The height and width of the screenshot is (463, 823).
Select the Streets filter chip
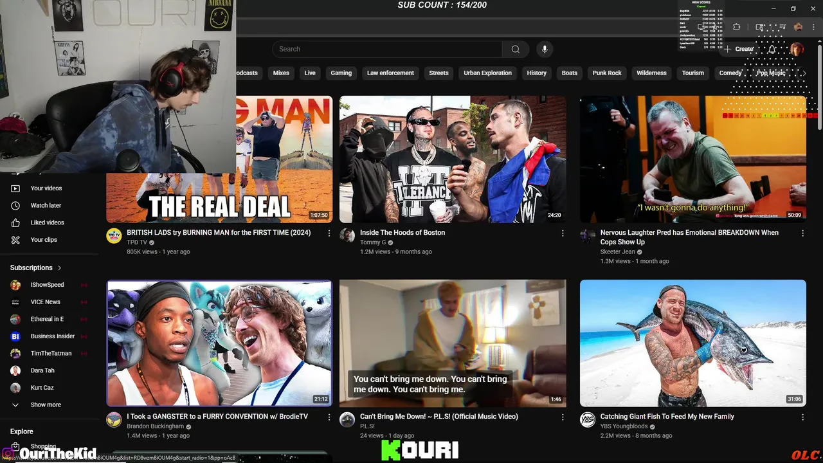click(439, 73)
